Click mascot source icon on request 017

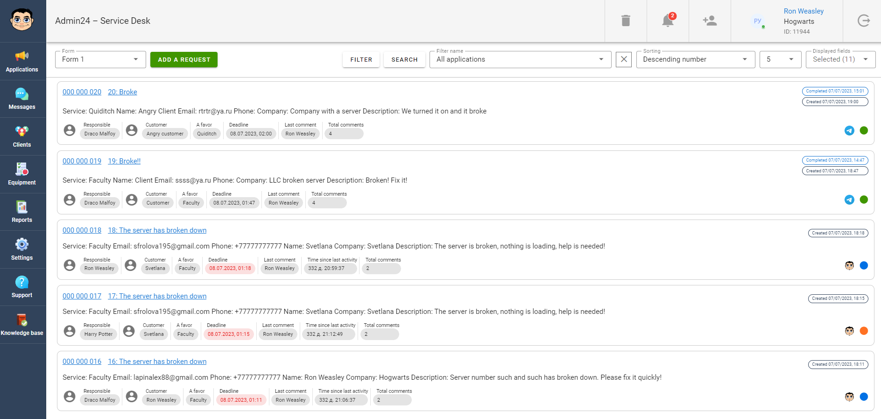pyautogui.click(x=849, y=331)
